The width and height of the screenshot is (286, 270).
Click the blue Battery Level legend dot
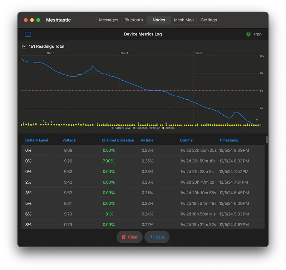pyautogui.click(x=113, y=128)
